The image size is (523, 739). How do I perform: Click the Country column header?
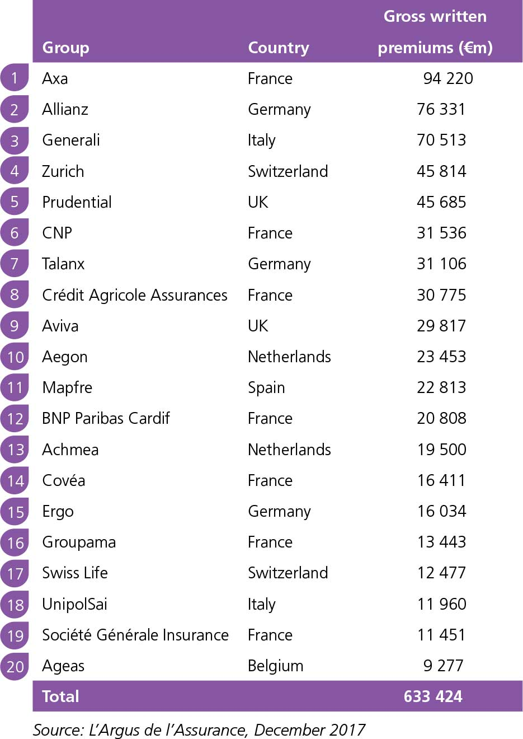click(278, 48)
